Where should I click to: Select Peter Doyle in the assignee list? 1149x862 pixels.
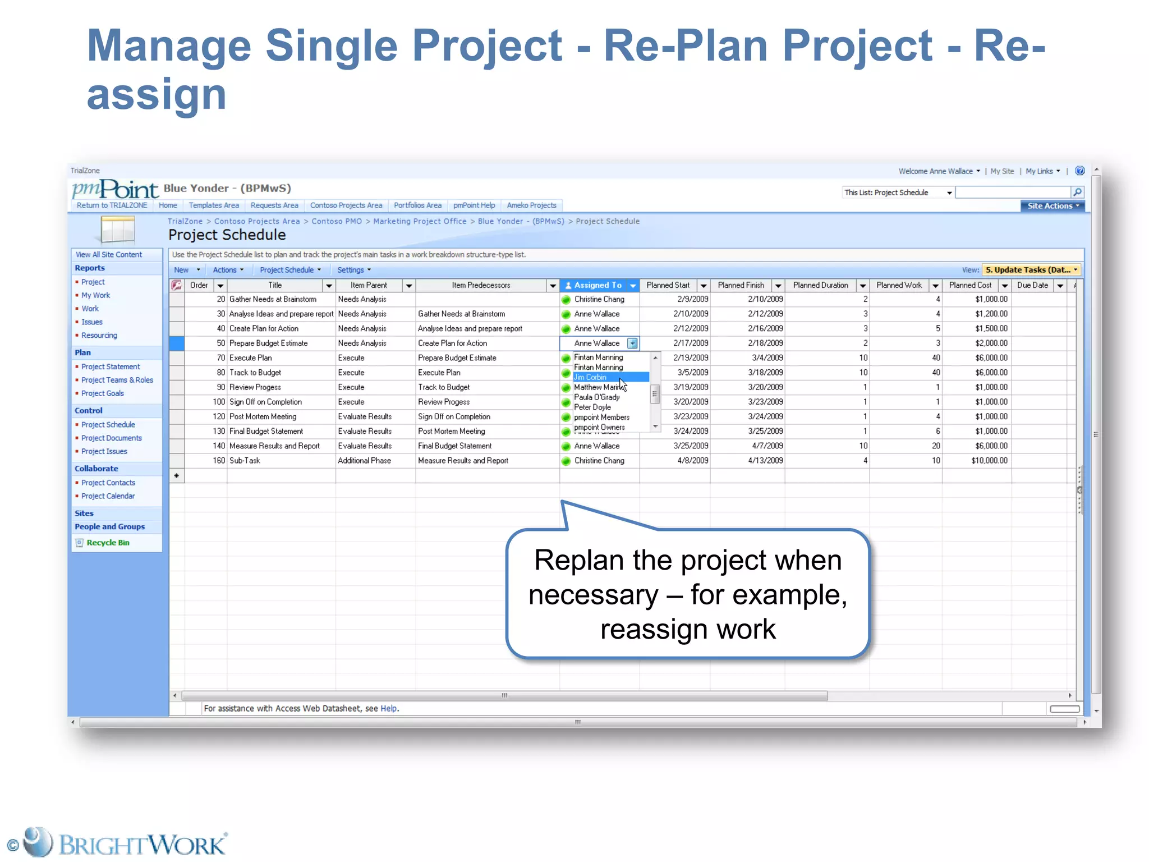[592, 407]
